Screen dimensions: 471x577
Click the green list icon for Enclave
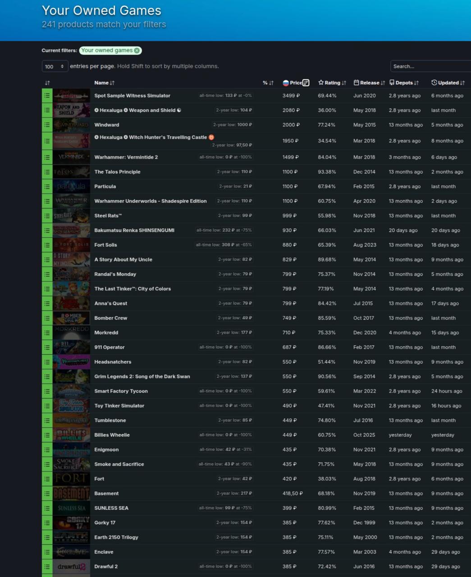tap(47, 552)
